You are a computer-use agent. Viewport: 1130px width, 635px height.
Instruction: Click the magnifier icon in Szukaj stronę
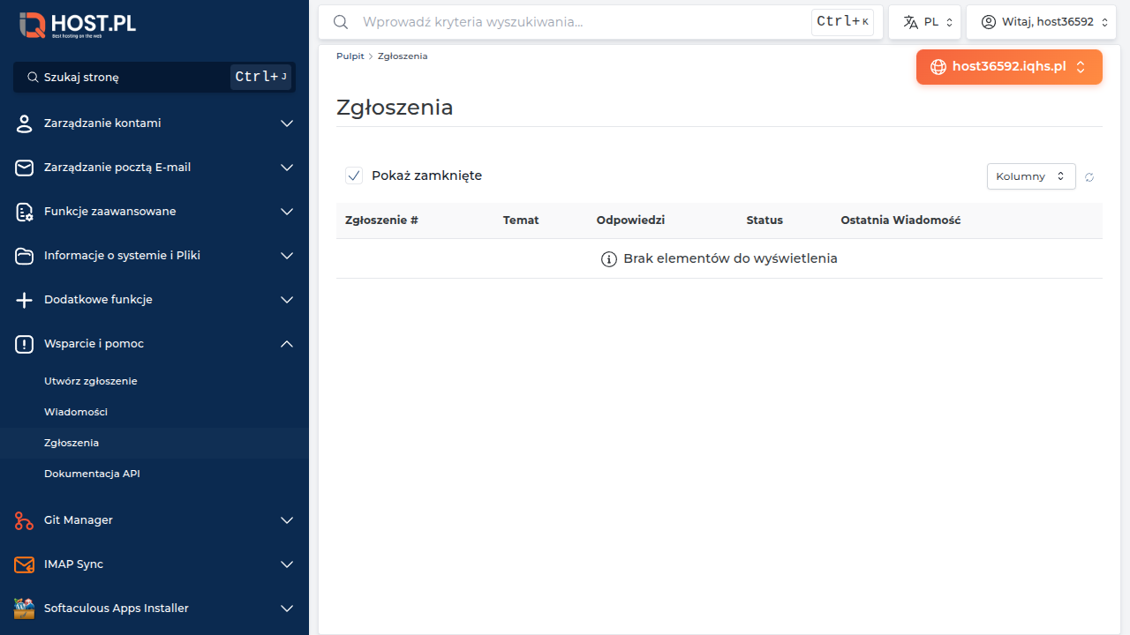33,78
